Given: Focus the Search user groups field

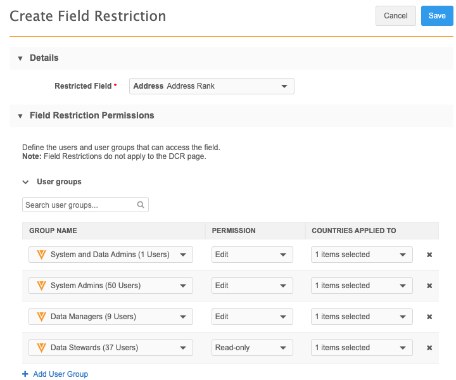Looking at the screenshot, I should coord(79,205).
